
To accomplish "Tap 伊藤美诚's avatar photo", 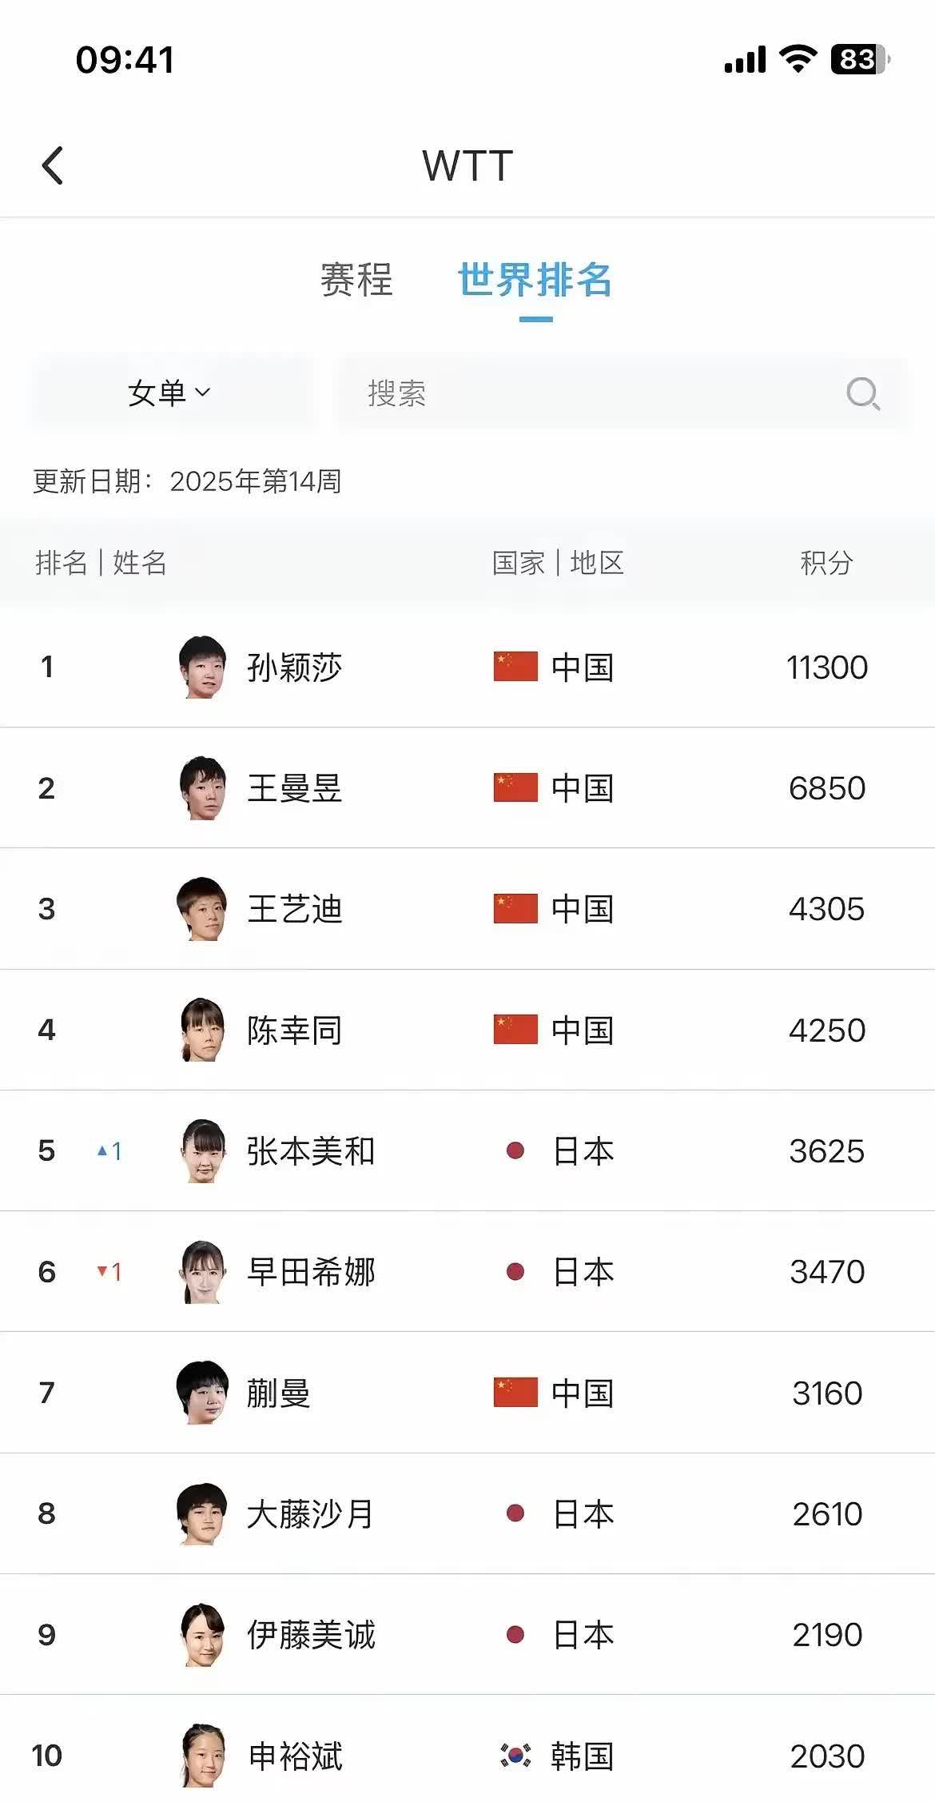I will pos(202,1635).
